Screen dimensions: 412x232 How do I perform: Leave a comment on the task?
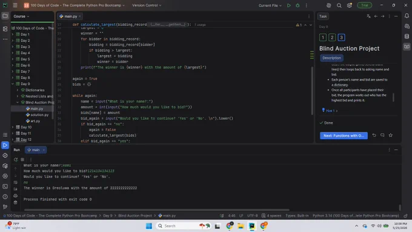click(x=382, y=135)
